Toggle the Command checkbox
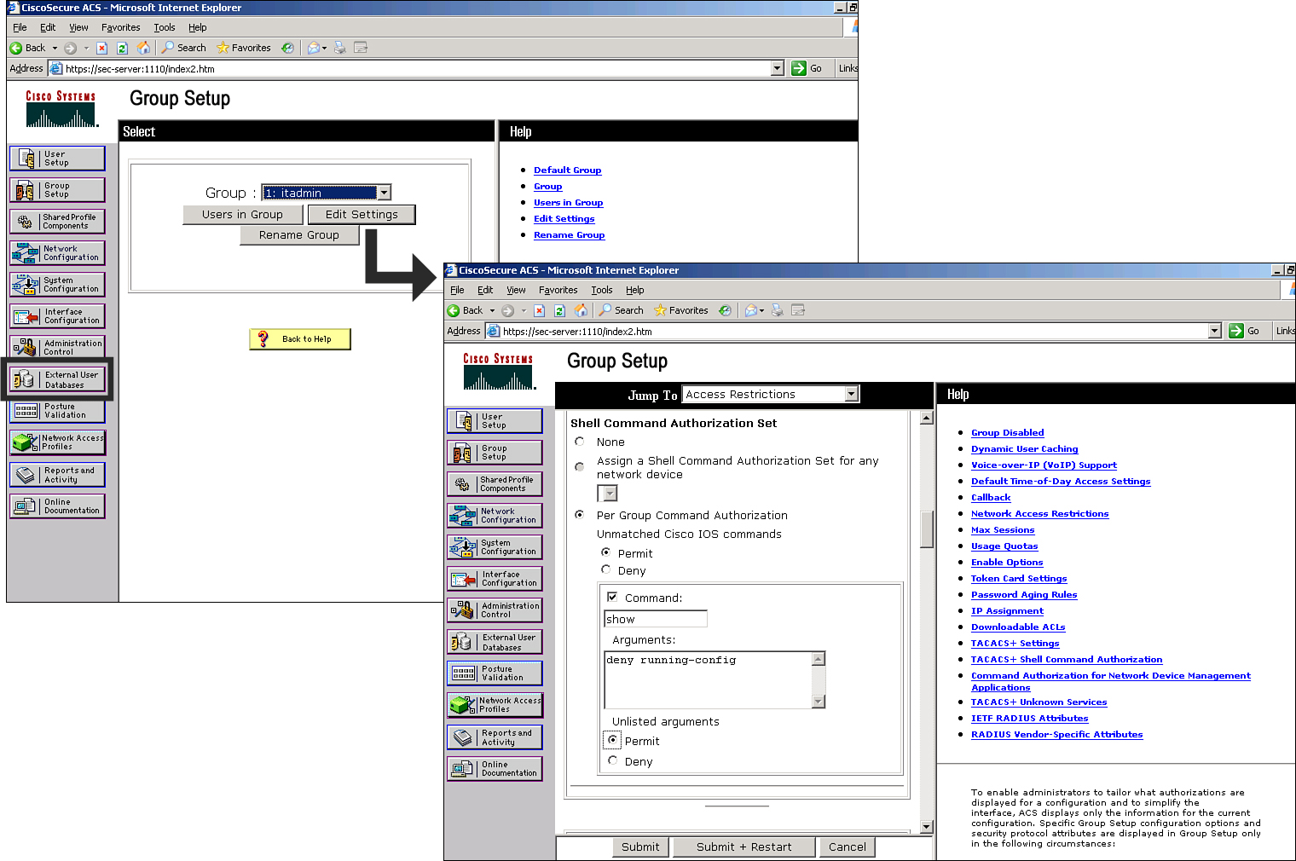 click(x=612, y=597)
